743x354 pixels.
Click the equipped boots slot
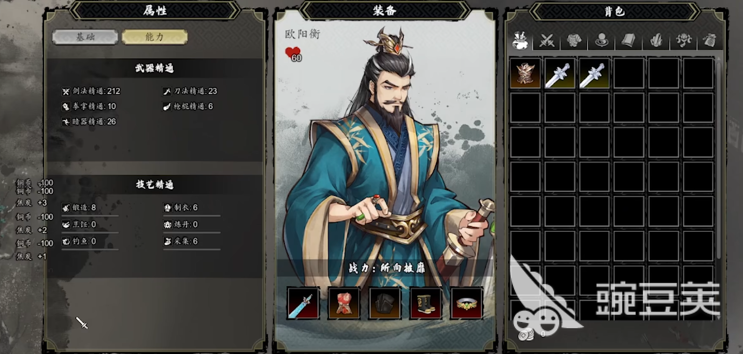[x=426, y=303]
